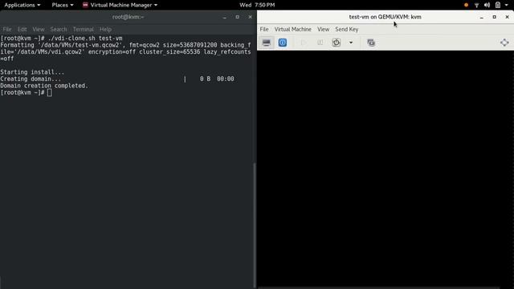Screen dimensions: 514x289
Task: Toggle fullscreen icon in test-vm window
Action: [504, 43]
